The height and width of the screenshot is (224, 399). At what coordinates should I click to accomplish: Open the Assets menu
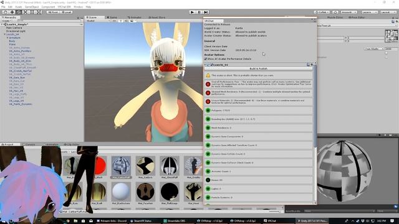point(19,7)
